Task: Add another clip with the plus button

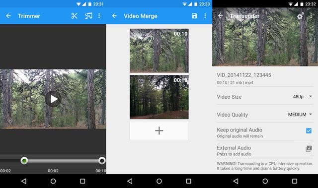Action: tap(159, 130)
